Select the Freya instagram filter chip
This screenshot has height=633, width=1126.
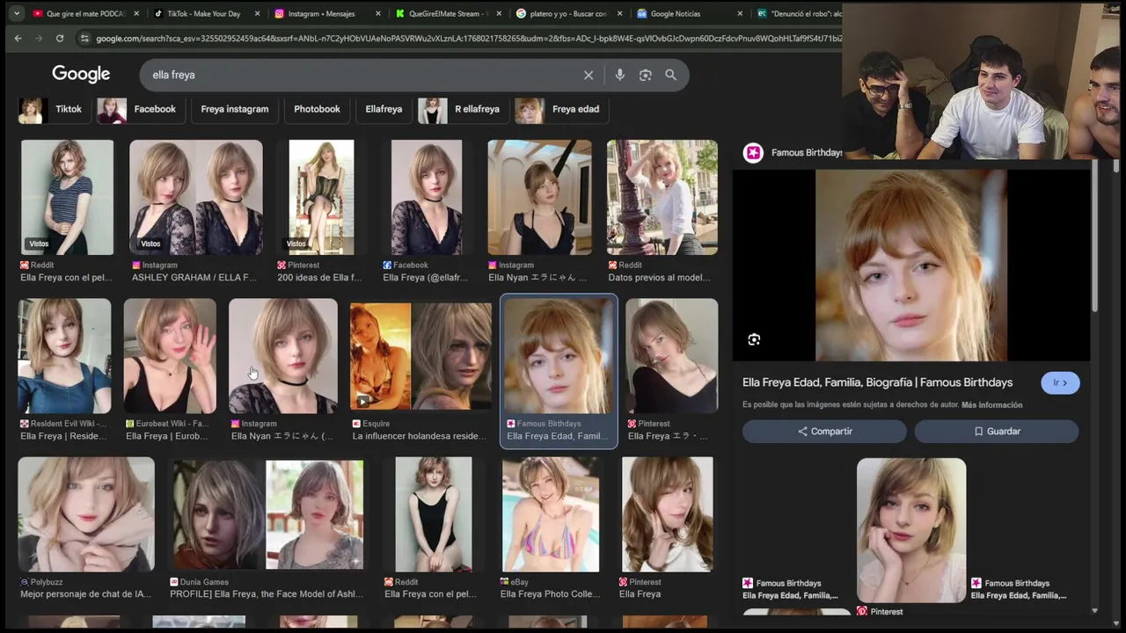(234, 109)
